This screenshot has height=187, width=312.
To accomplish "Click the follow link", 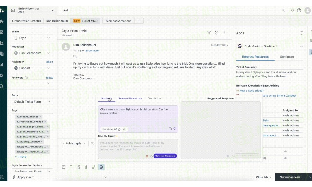I will tap(50, 78).
